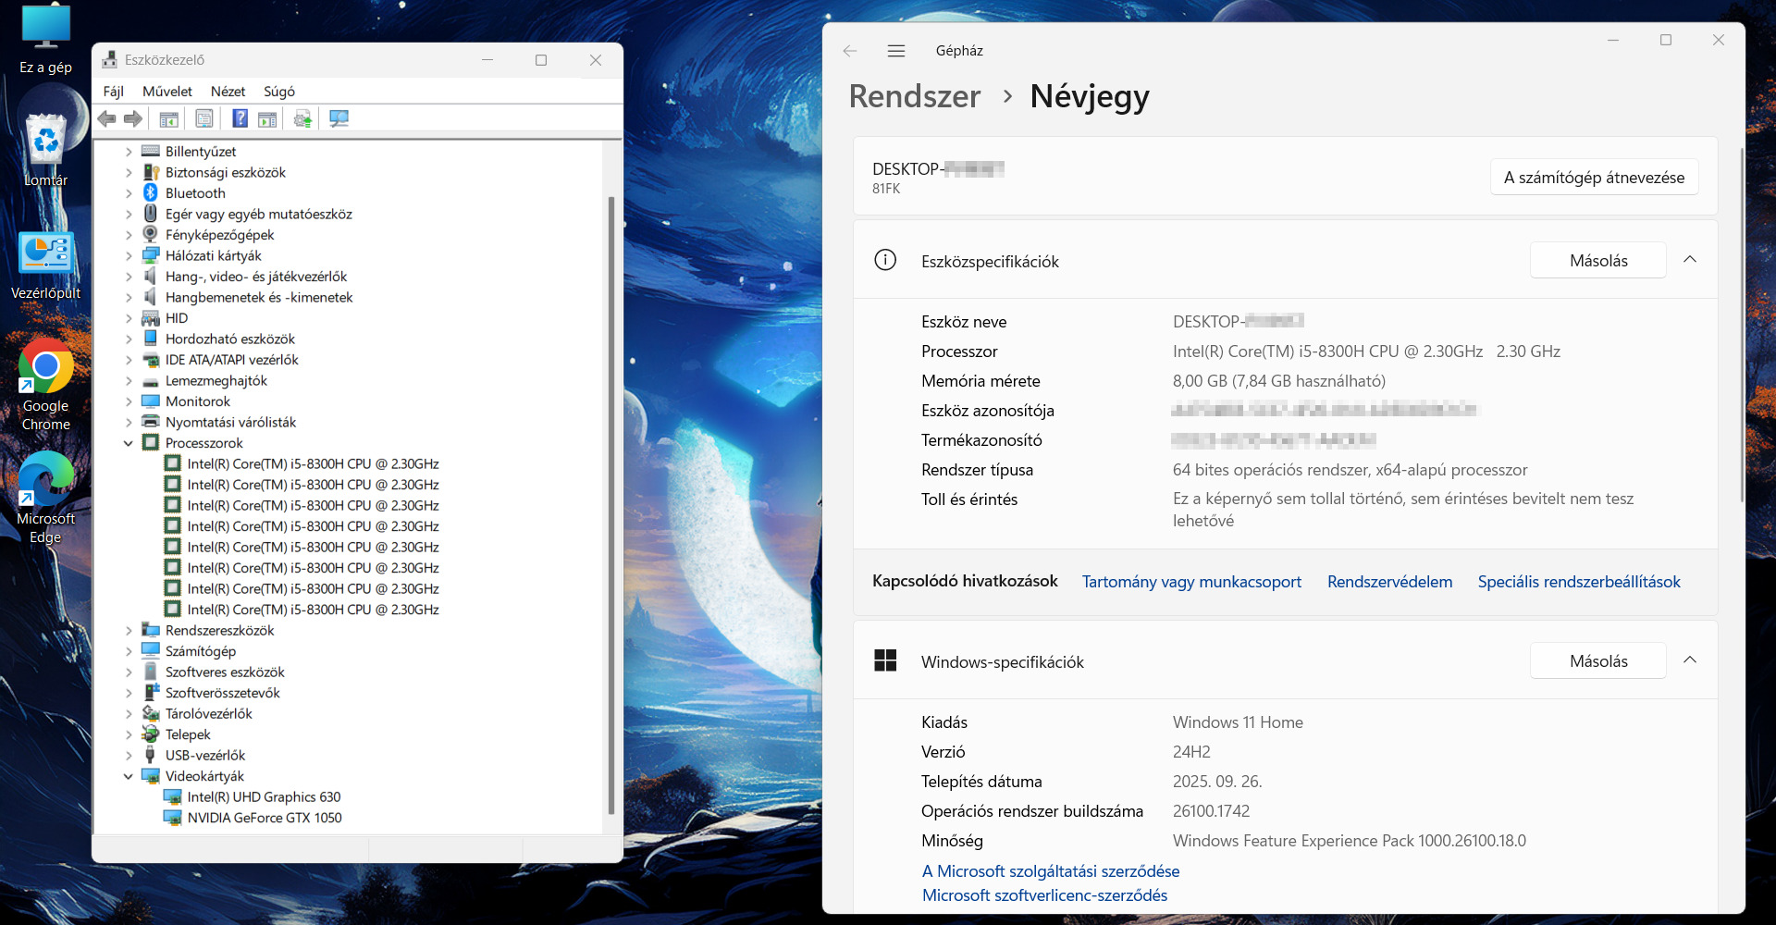1776x925 pixels.
Task: Click the Back arrow in Device Manager toolbar
Action: click(107, 118)
